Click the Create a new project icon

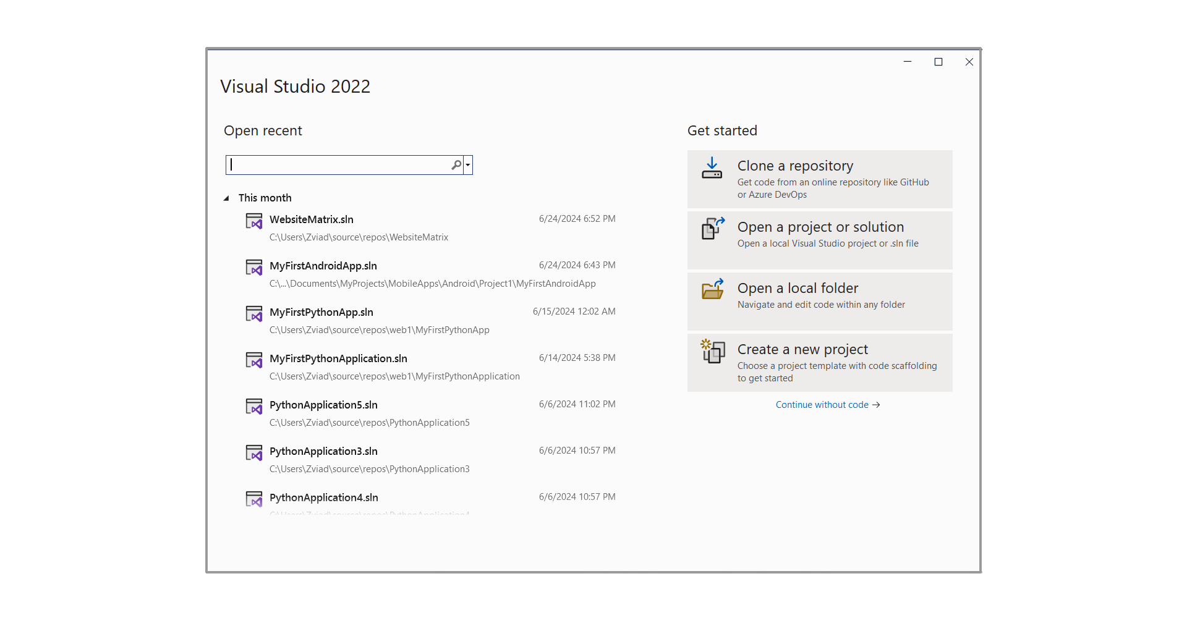tap(712, 351)
